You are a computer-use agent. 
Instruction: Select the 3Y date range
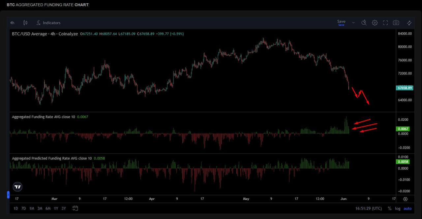point(64,208)
